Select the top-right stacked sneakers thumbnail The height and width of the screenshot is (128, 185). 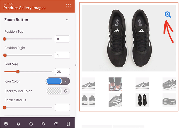(x=169, y=84)
